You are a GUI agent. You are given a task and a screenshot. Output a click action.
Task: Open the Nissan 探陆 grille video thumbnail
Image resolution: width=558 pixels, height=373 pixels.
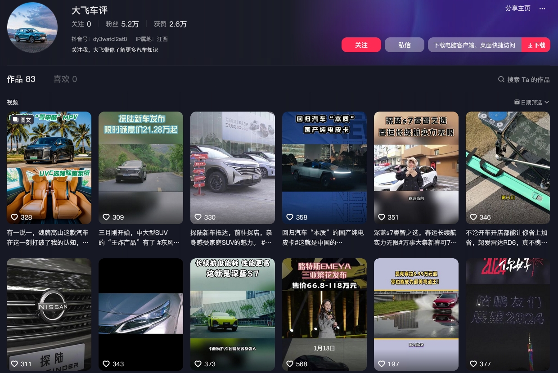click(x=49, y=315)
